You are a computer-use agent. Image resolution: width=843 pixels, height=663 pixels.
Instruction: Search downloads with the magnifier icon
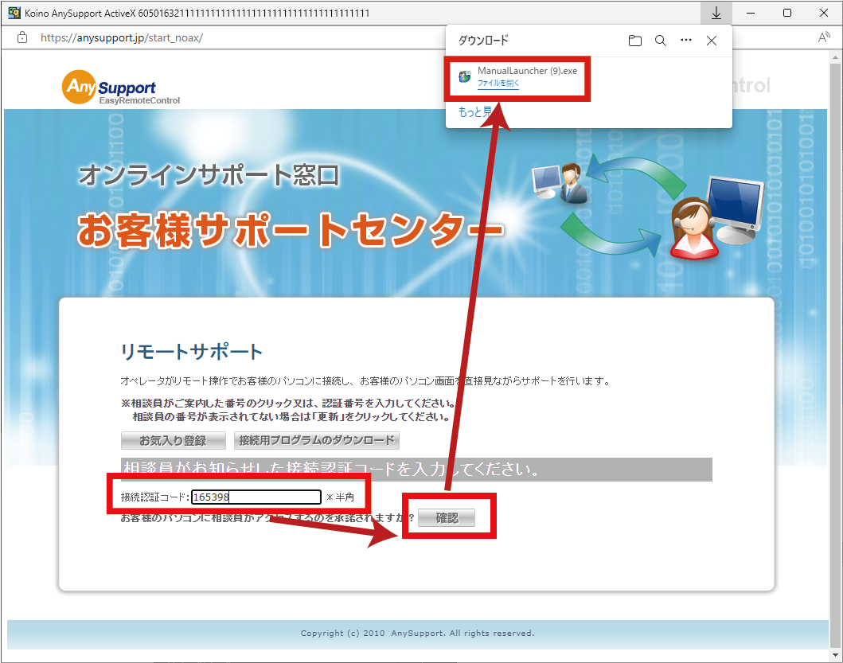pyautogui.click(x=661, y=41)
